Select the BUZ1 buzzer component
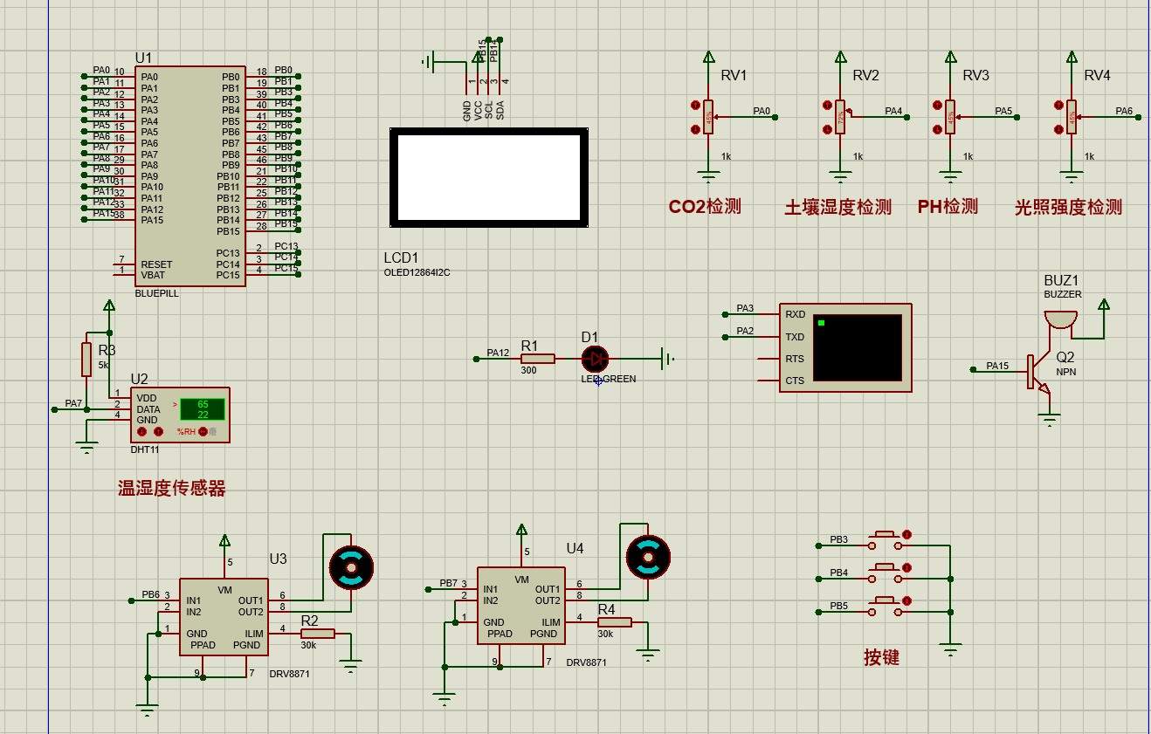Viewport: 1151px width, 734px height. tap(1060, 319)
